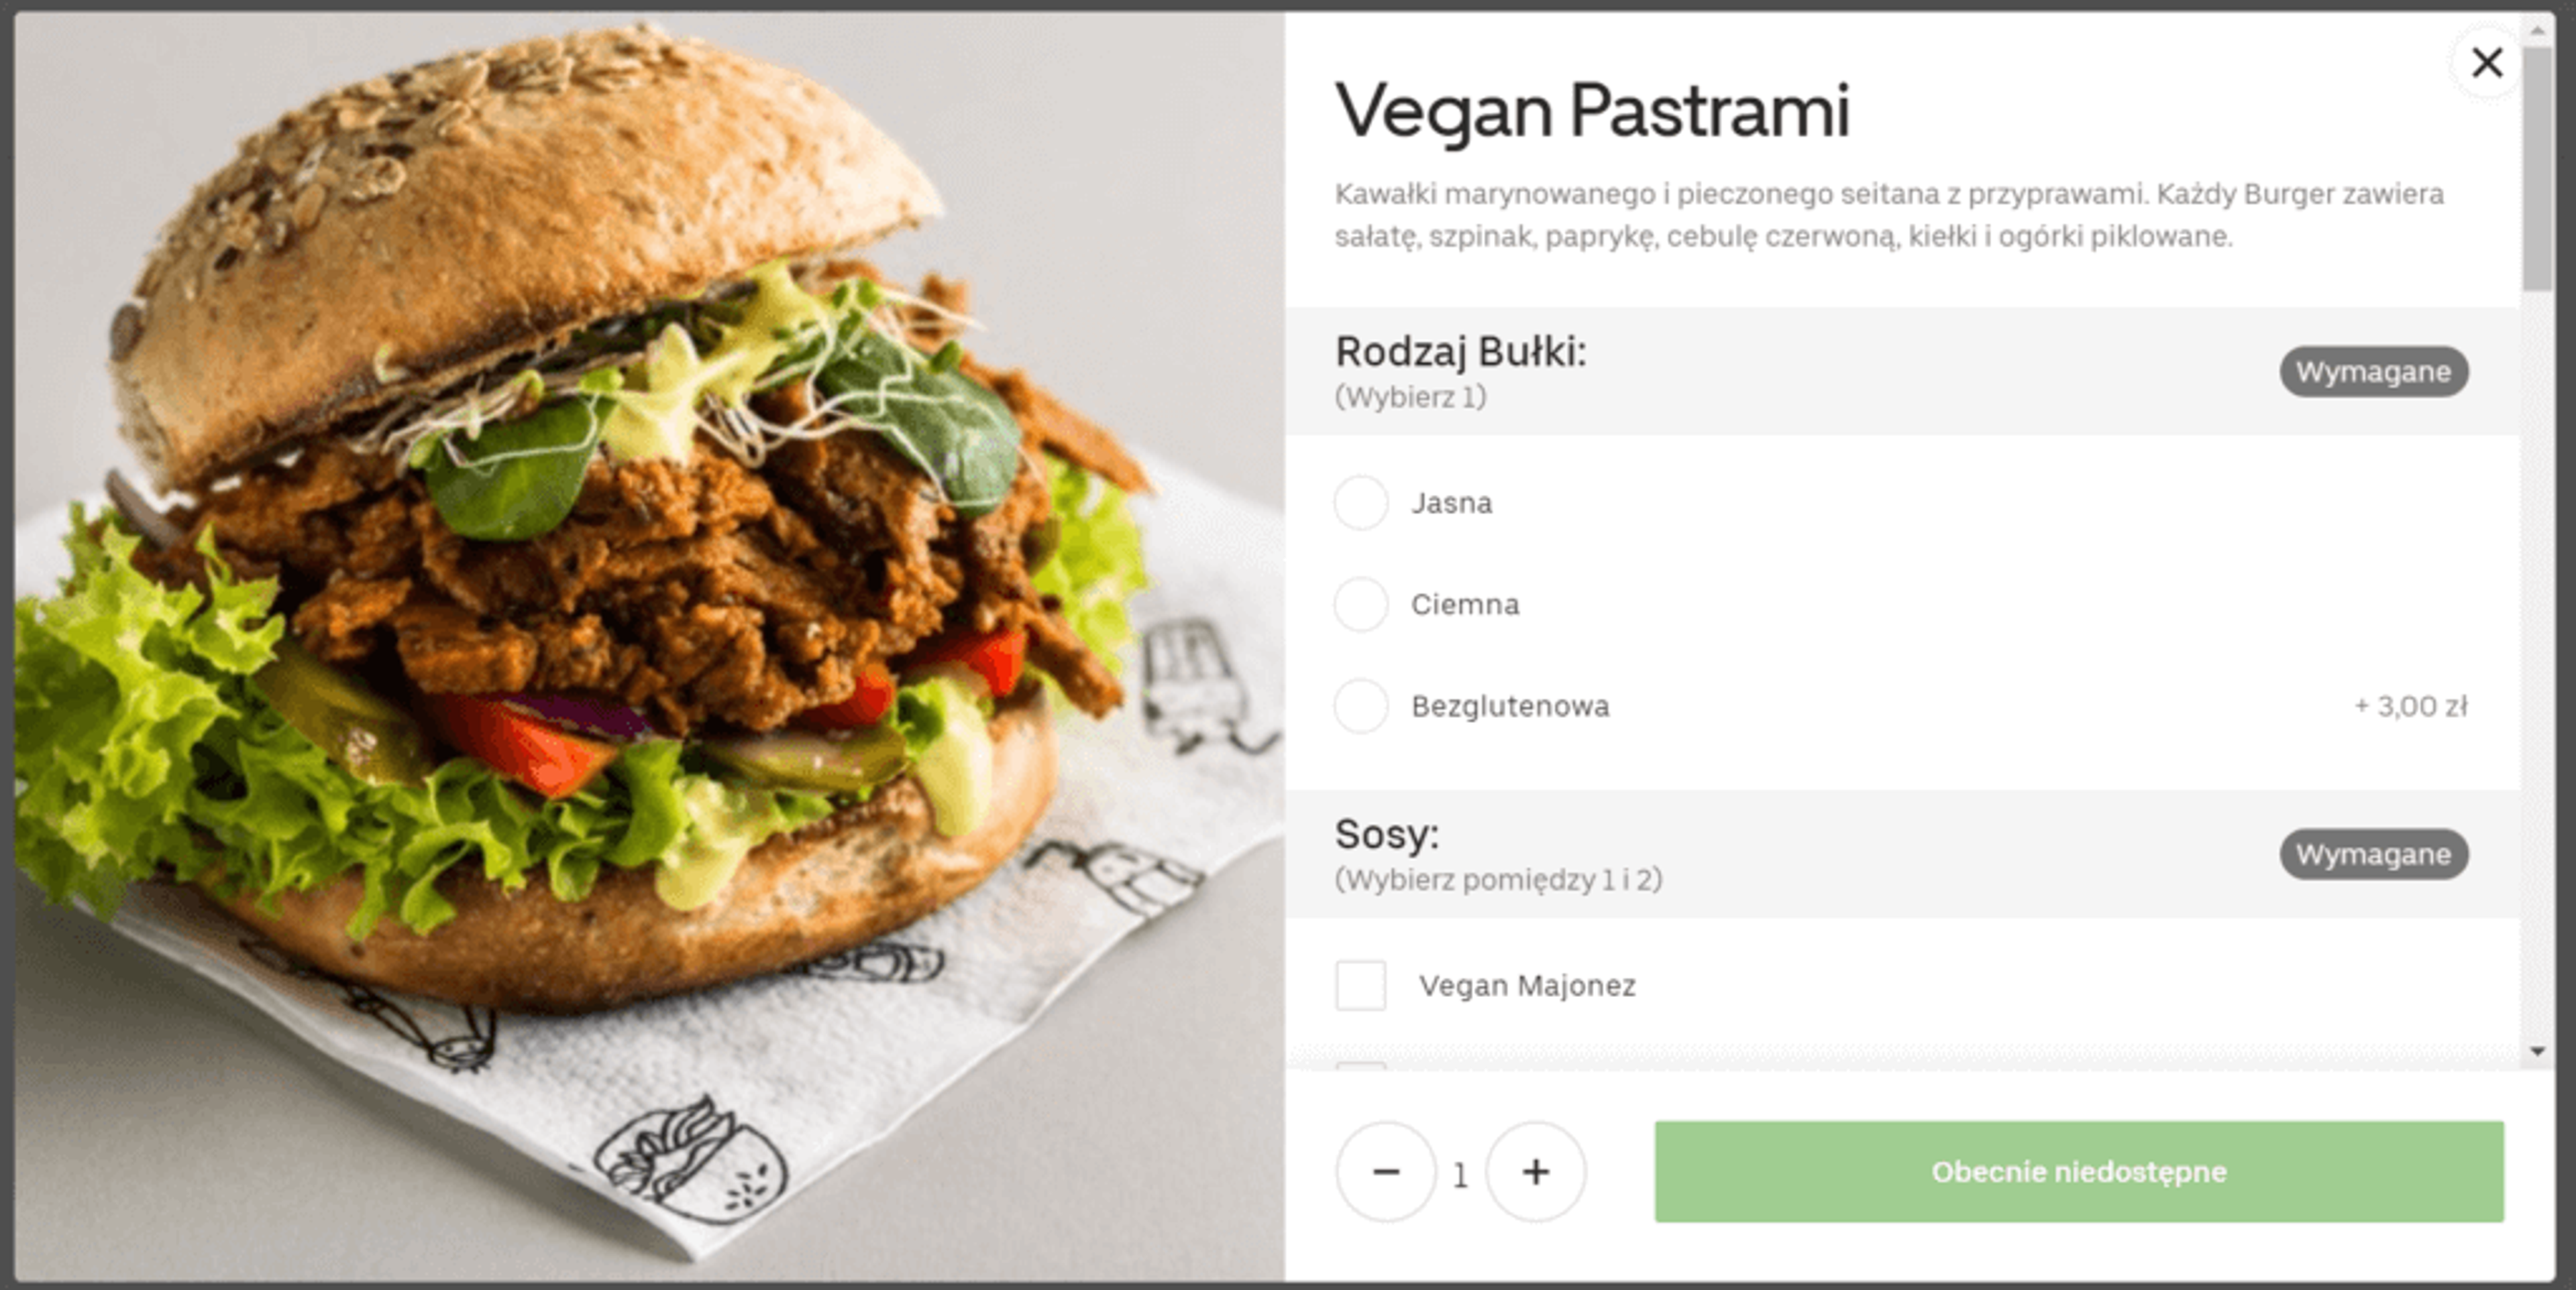Screen dimensions: 2576x1290
Task: Click the Vegan Pastrami title
Action: (1592, 112)
